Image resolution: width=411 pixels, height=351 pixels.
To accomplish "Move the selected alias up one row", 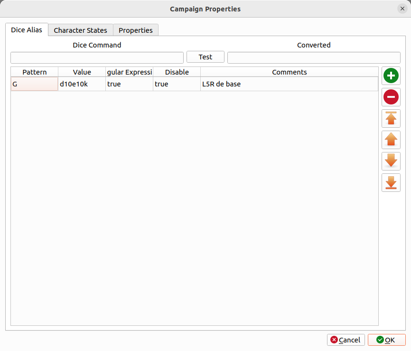I will pos(391,140).
